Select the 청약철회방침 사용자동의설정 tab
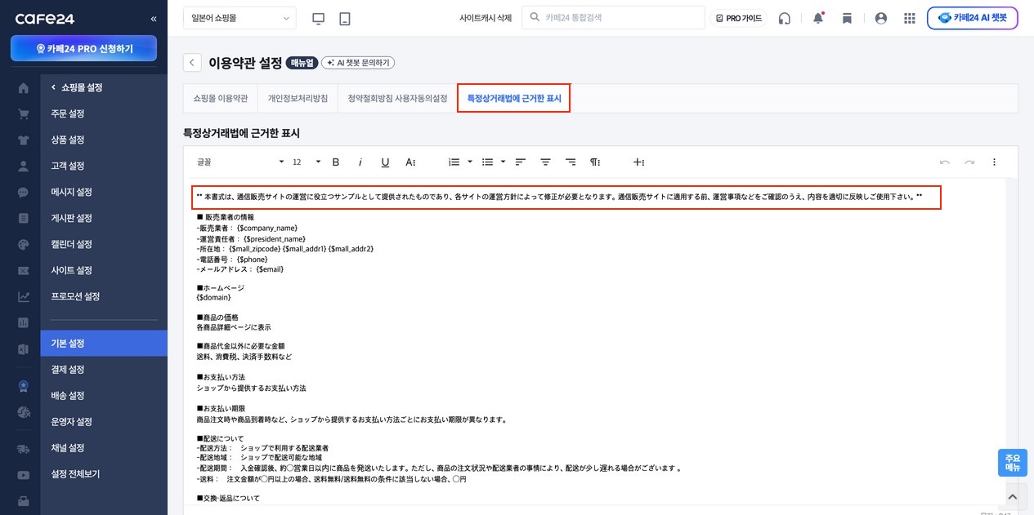 (x=397, y=98)
